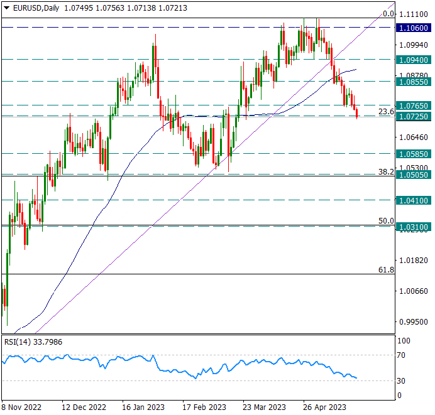This screenshot has height=415, width=435.
Task: Click the 17 Feb 2023 date label
Action: pyautogui.click(x=204, y=407)
